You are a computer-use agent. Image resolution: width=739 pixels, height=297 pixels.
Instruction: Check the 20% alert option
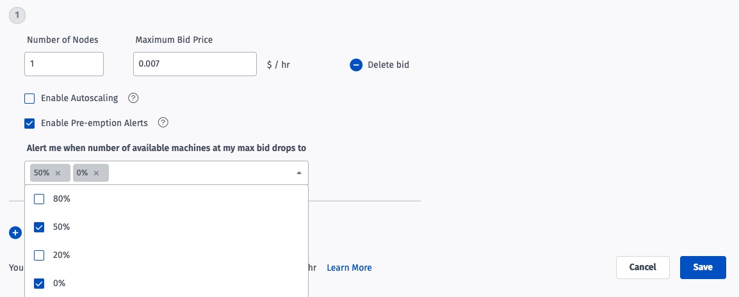pyautogui.click(x=39, y=255)
